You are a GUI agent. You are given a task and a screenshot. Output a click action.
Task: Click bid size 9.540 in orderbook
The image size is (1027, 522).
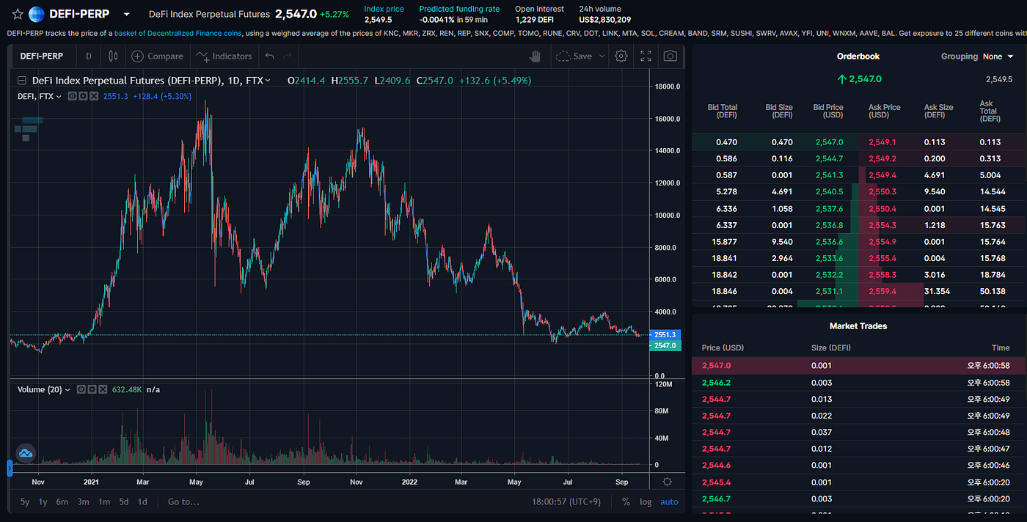click(782, 241)
